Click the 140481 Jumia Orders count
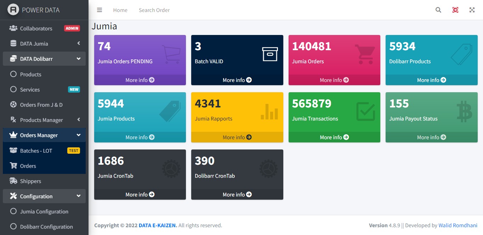 [312, 46]
